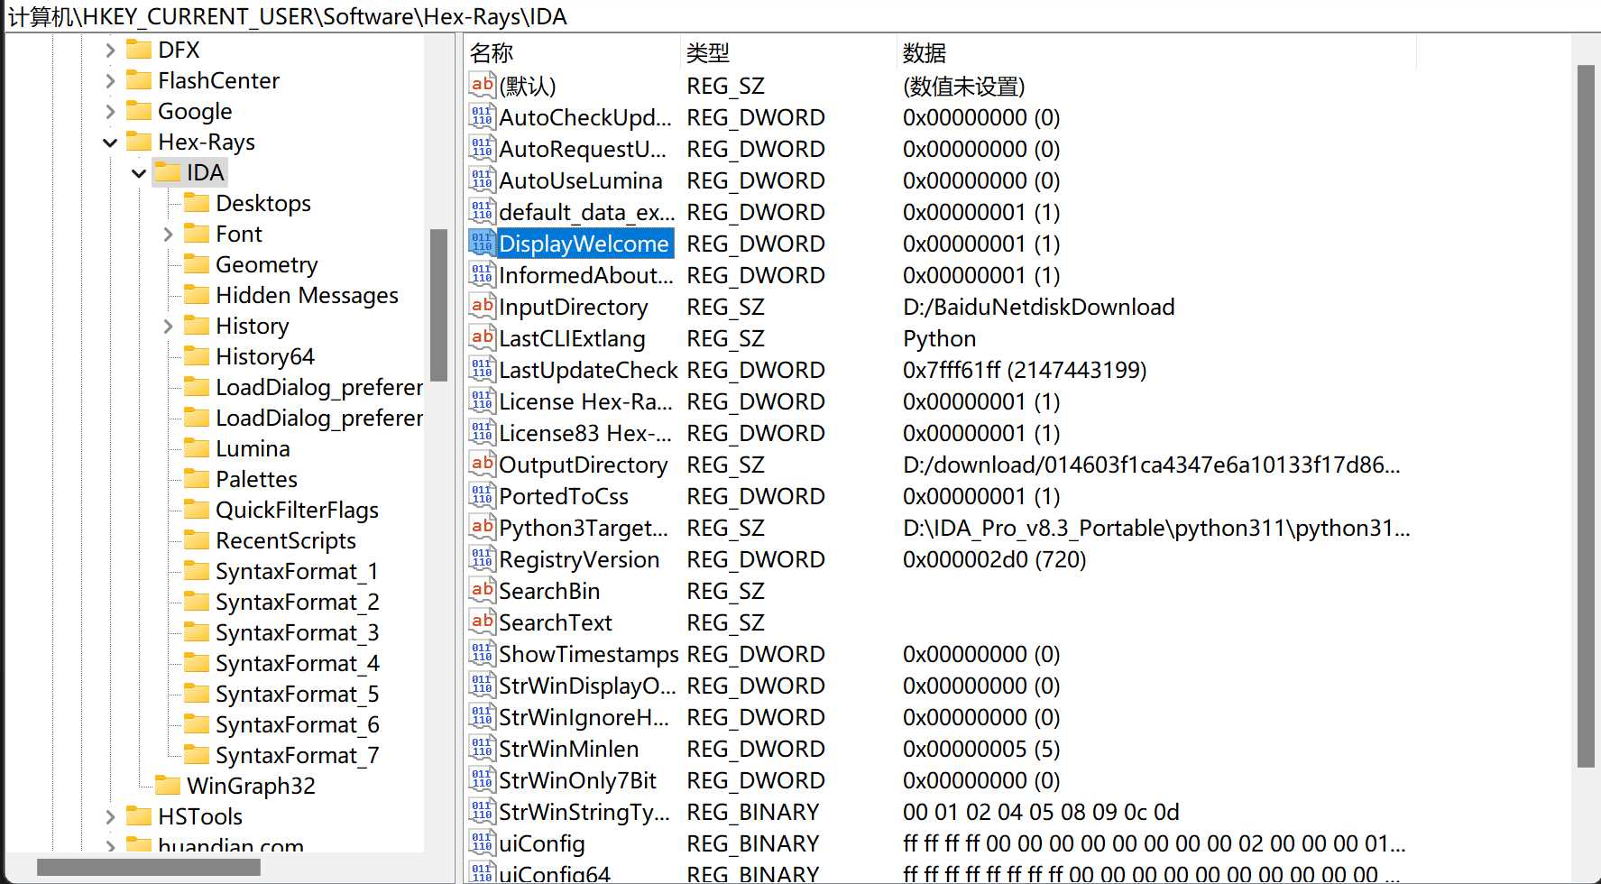This screenshot has width=1601, height=884.
Task: Click the DWORD icon beside AutoUseLumina
Action: tap(482, 180)
